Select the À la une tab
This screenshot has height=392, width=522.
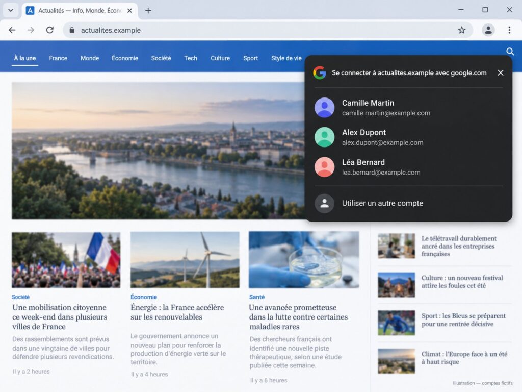[x=24, y=58]
